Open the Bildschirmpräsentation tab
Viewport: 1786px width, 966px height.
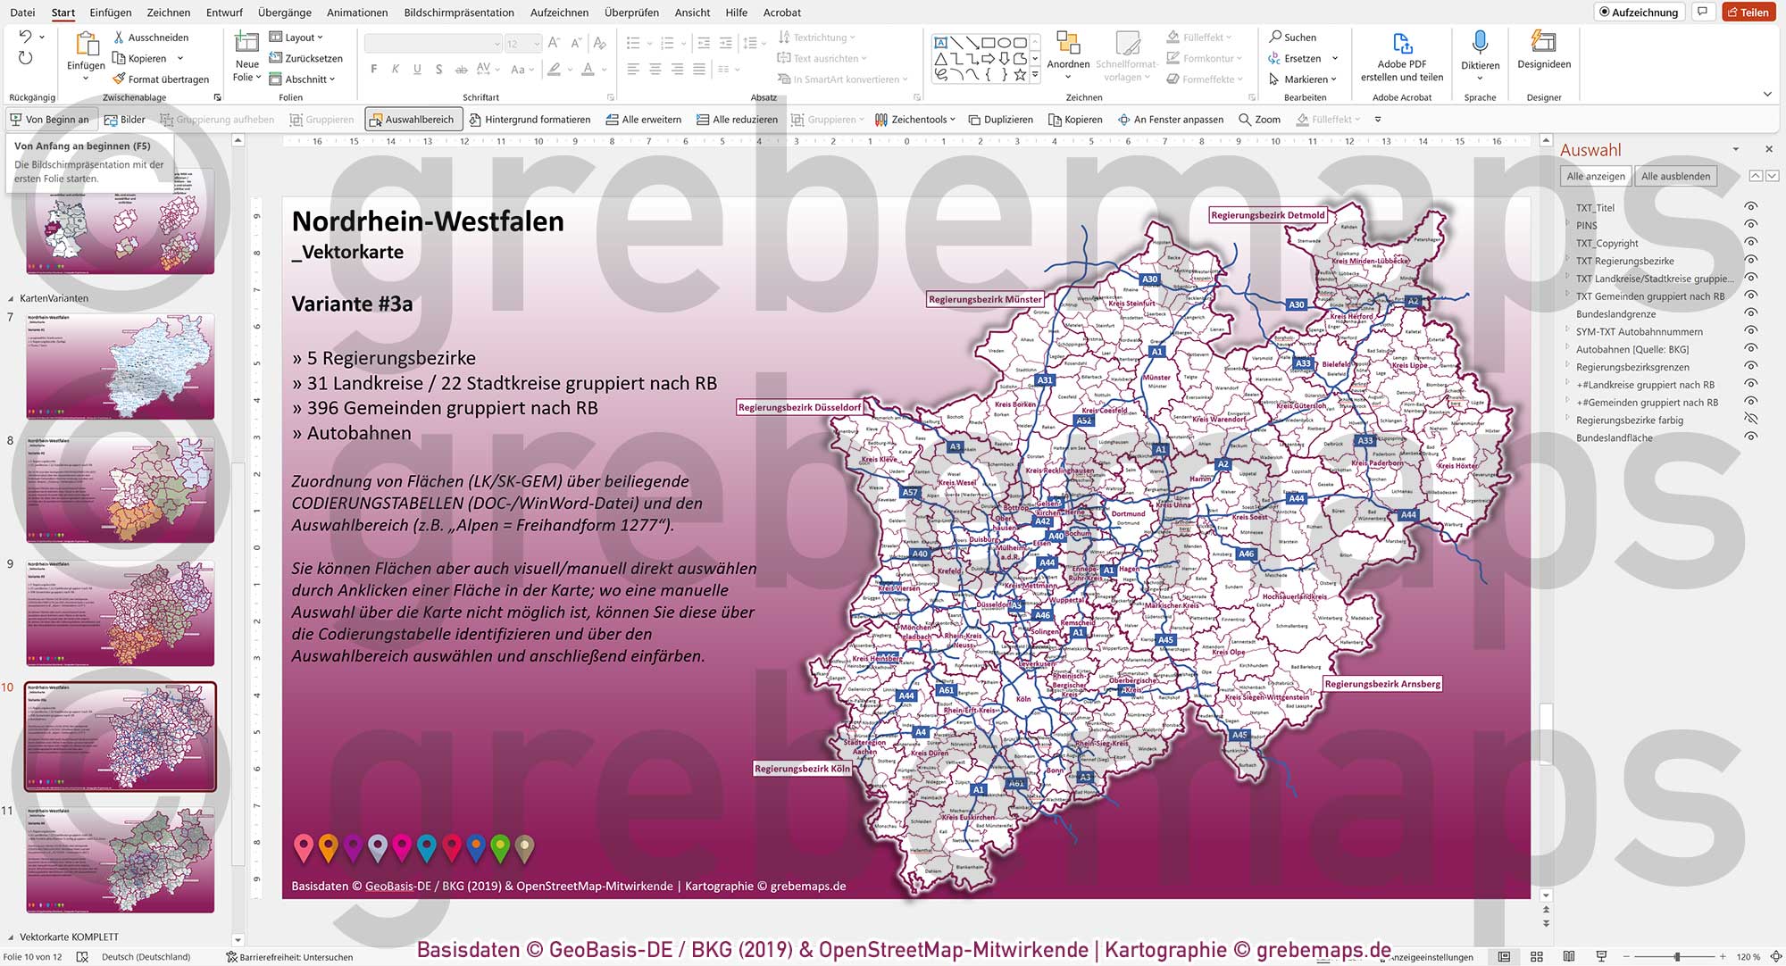coord(459,12)
